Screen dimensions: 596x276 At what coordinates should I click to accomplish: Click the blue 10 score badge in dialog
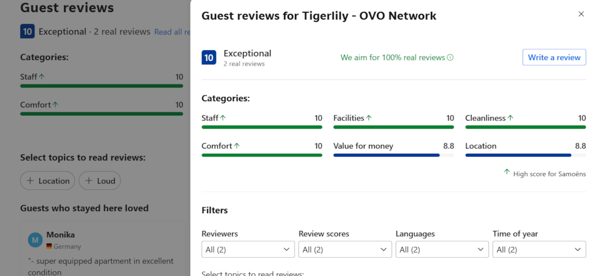[209, 58]
